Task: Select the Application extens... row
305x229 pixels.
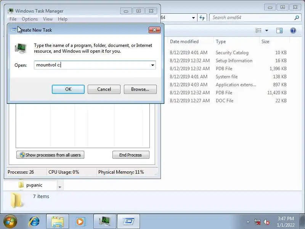Action: click(228, 84)
